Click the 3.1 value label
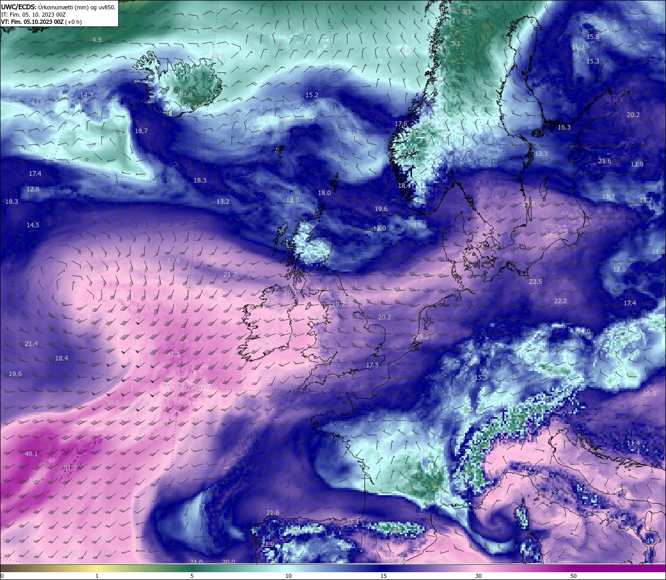 coord(456,44)
